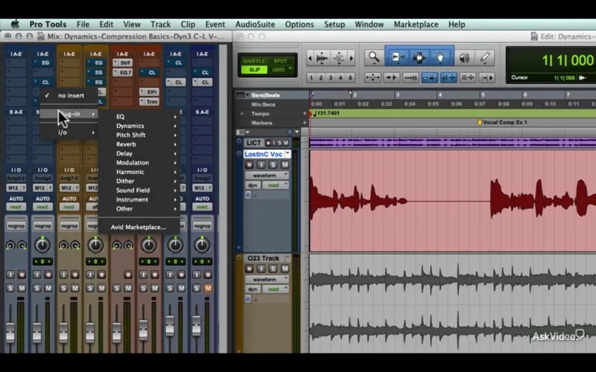Expand the Tempo ruler triangle
The width and height of the screenshot is (596, 372).
click(242, 114)
